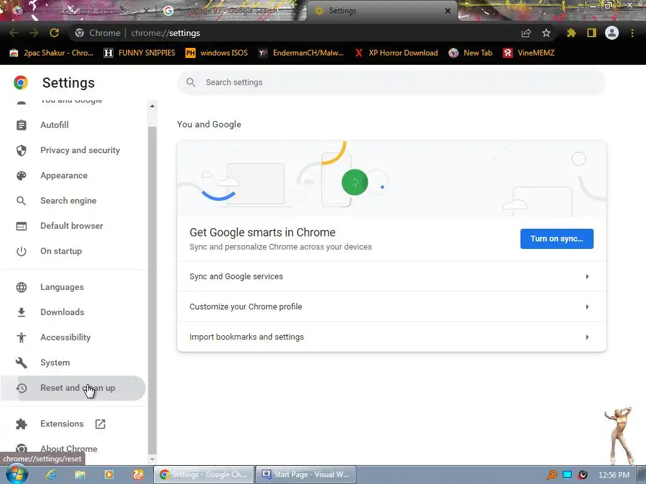Click the reload page icon
Viewport: 646px width, 484px height.
(x=54, y=33)
